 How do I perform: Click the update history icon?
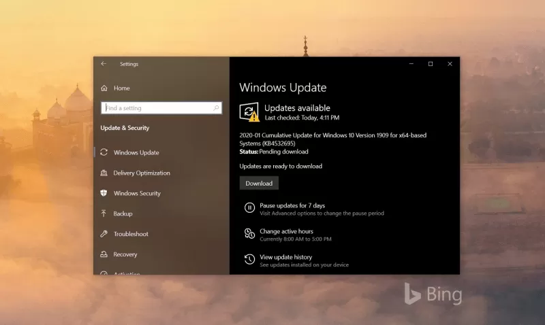pos(249,260)
